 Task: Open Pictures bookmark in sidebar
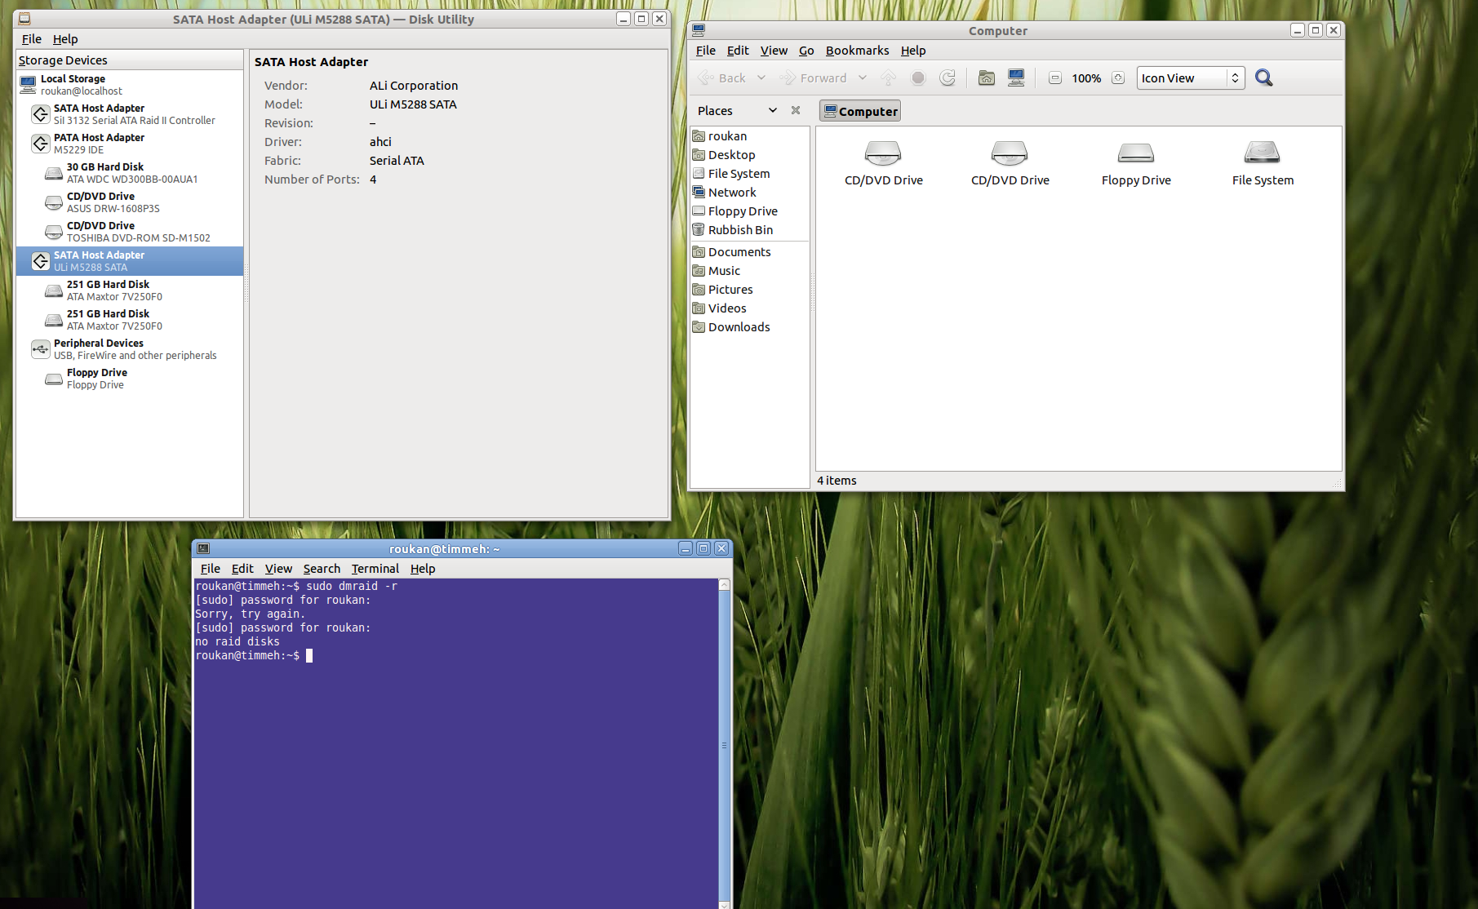(750, 290)
